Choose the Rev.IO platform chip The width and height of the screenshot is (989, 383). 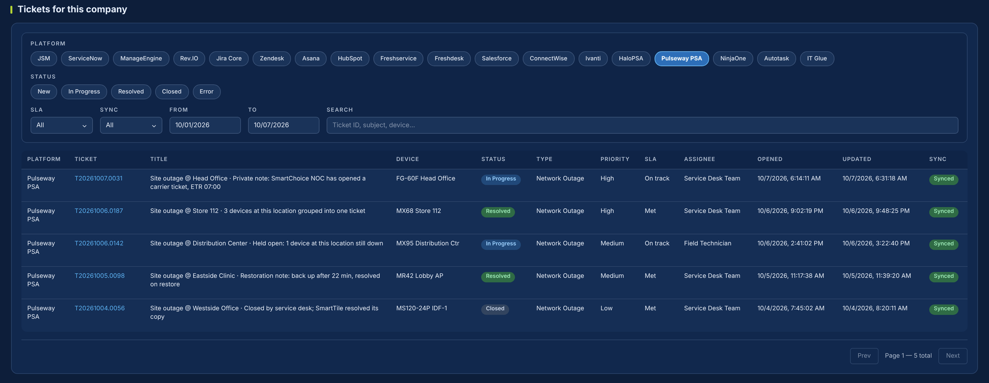coord(189,58)
